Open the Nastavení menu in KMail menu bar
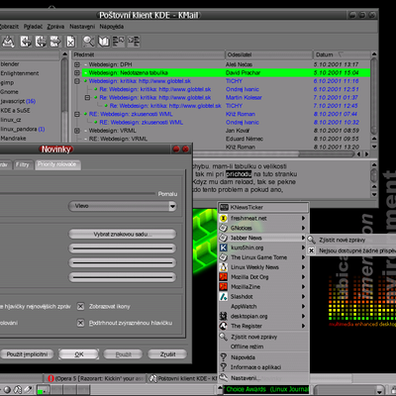The height and width of the screenshot is (396, 396). pos(82,27)
